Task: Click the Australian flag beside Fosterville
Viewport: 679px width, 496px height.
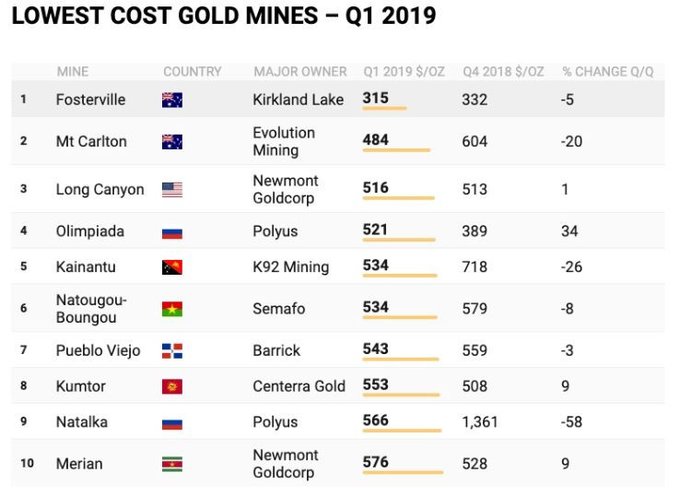Action: coord(172,100)
